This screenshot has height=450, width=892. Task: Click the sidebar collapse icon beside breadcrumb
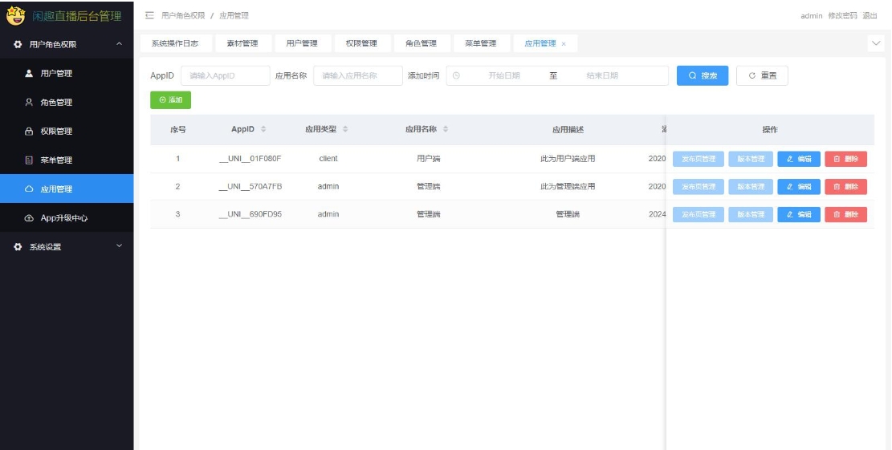click(149, 16)
